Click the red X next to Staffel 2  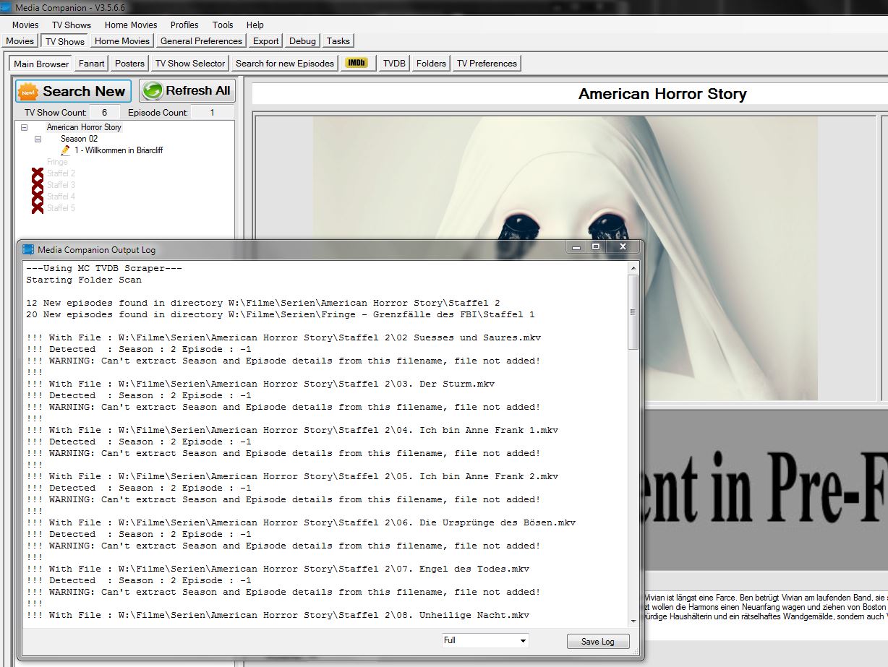38,173
